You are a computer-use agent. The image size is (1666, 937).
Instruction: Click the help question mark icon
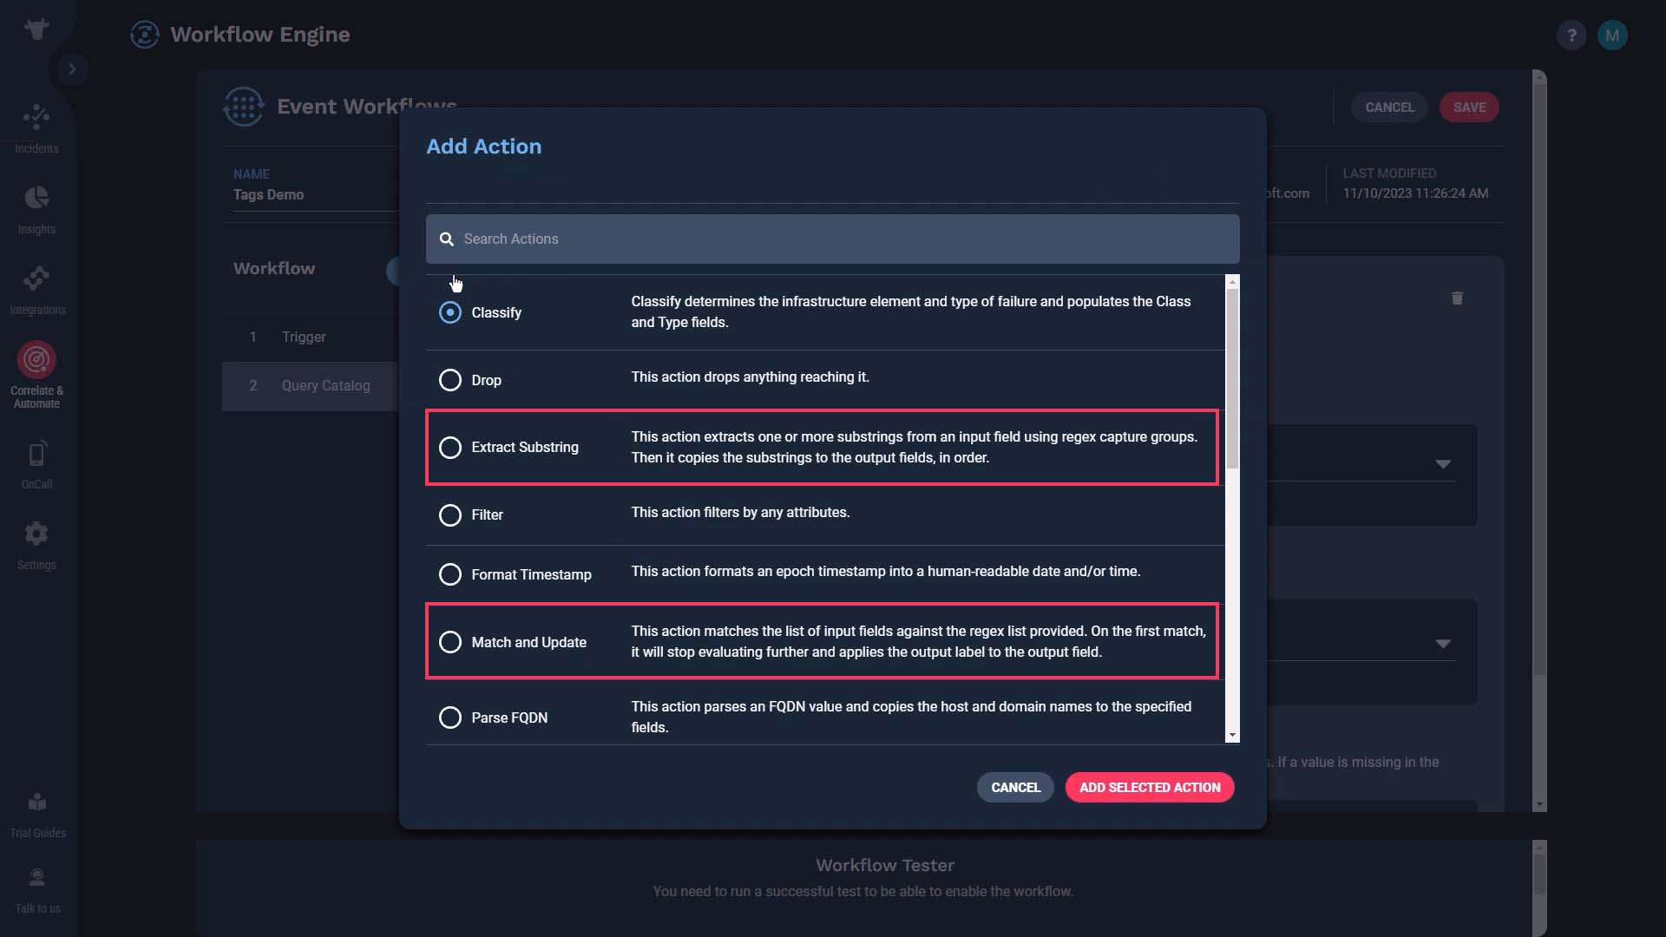[1571, 36]
